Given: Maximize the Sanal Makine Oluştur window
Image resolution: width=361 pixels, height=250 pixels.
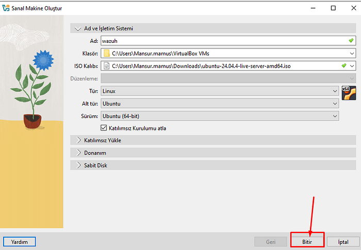Looking at the screenshot, I should (x=333, y=8).
